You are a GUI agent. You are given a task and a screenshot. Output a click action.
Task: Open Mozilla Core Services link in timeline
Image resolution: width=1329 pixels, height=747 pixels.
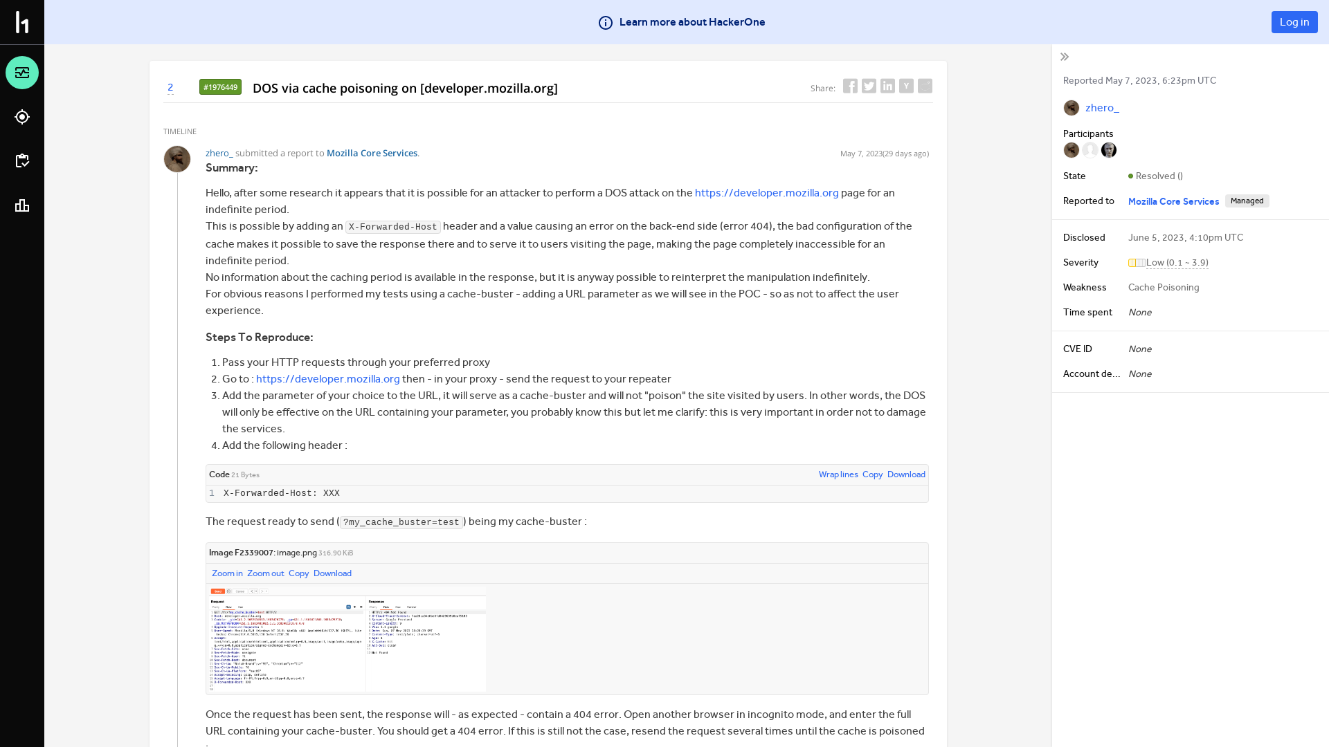click(x=372, y=153)
